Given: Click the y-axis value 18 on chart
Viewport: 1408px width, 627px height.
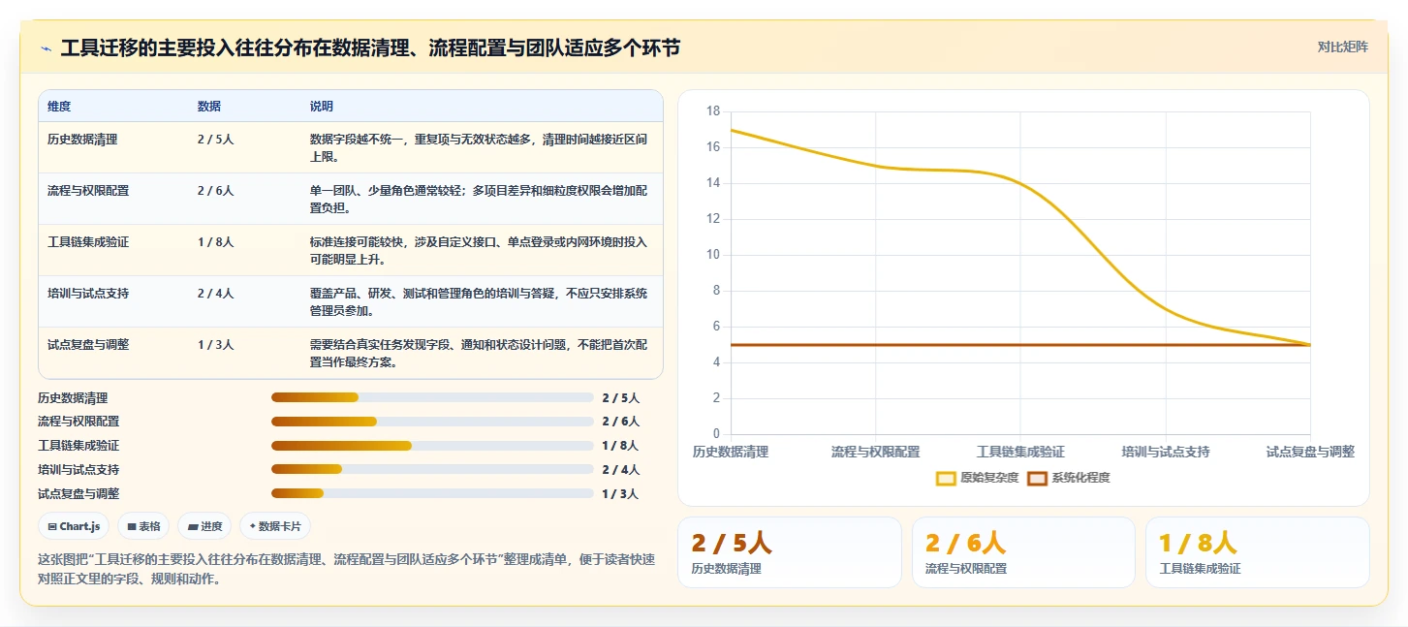Looking at the screenshot, I should click(x=713, y=111).
